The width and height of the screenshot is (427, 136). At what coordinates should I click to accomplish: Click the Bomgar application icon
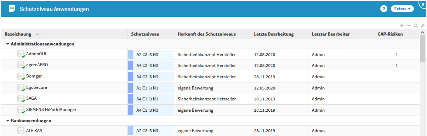tap(21, 76)
